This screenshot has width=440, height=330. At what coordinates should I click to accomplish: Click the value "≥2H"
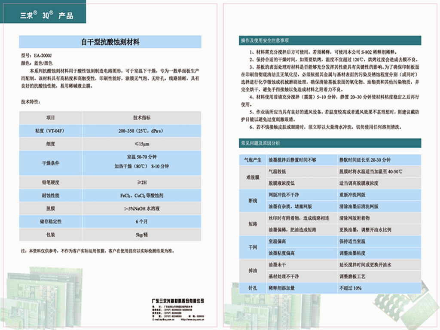(x=142, y=182)
